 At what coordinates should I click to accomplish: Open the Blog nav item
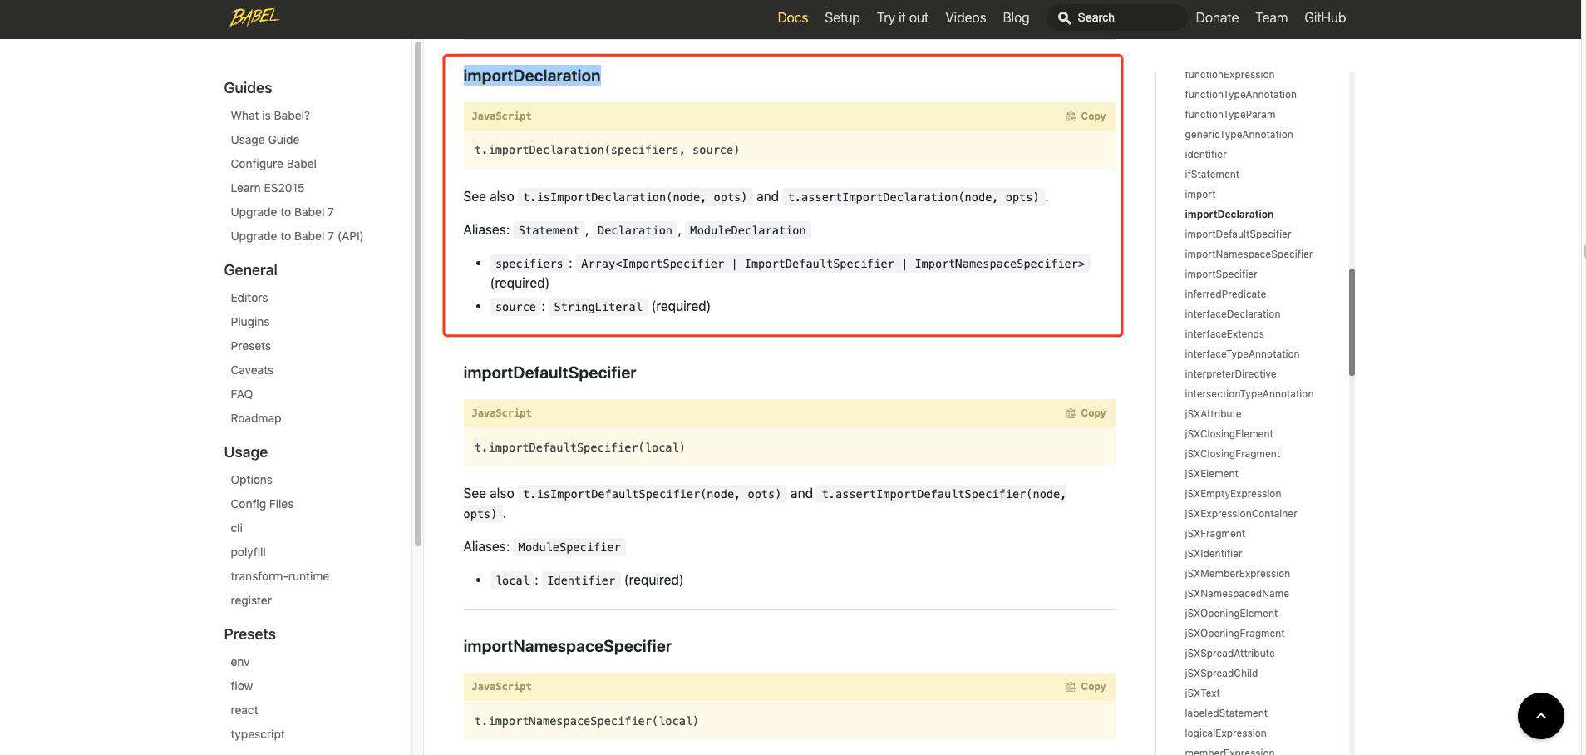(1016, 17)
